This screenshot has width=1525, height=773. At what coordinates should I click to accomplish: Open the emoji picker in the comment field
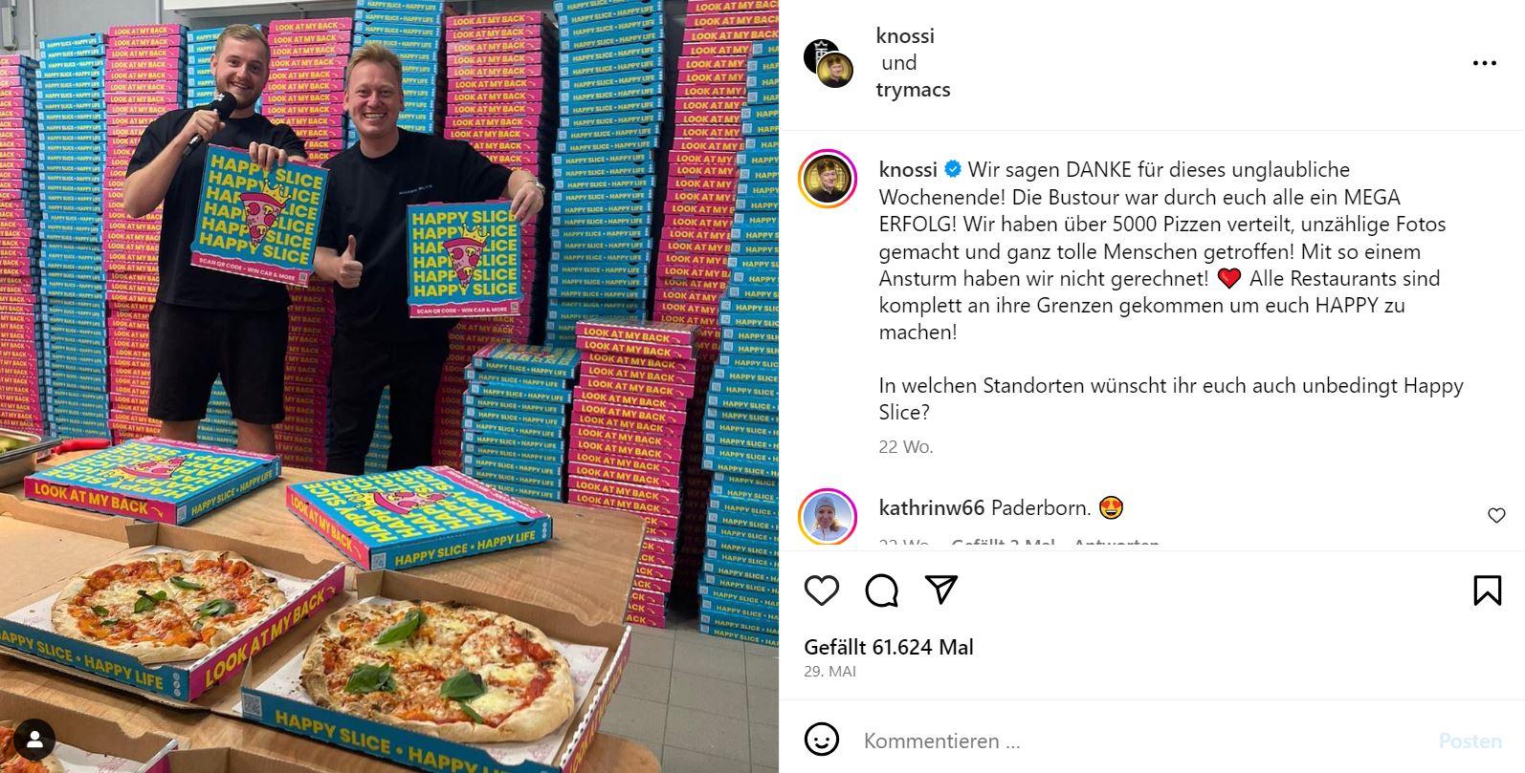[x=824, y=740]
